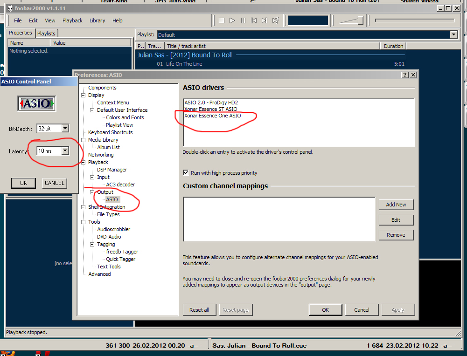The image size is (467, 356).
Task: Click the playback seek bar
Action: pos(415,21)
